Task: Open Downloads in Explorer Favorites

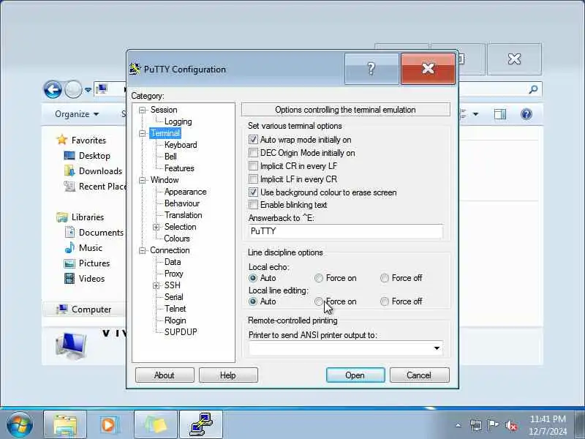Action: (100, 171)
